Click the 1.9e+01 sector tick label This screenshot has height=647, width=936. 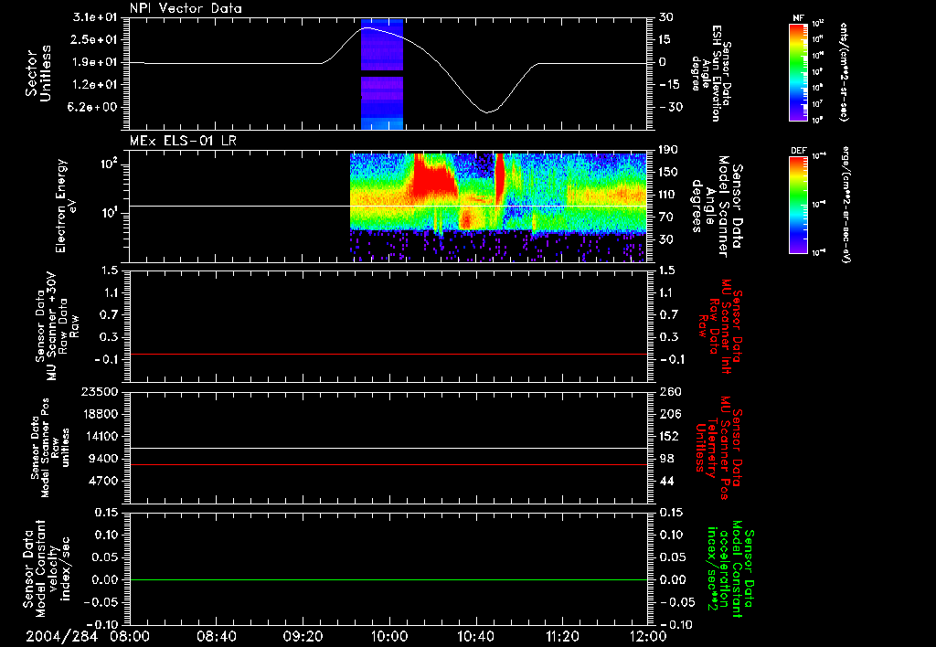(96, 62)
